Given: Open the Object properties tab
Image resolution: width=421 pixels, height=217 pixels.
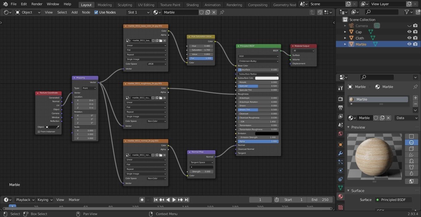Looking at the screenshot, I should pos(341,145).
